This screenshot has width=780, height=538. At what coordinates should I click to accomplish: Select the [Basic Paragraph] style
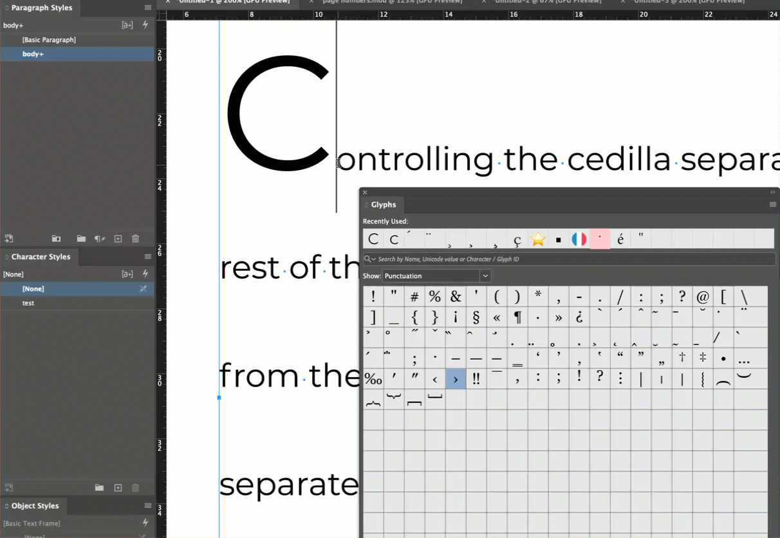coord(77,40)
